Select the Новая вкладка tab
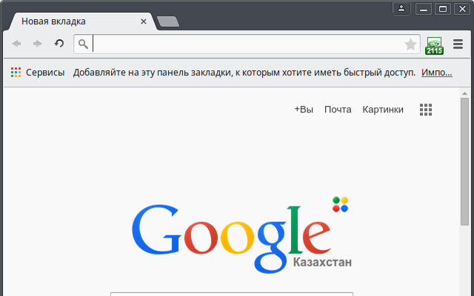The width and height of the screenshot is (474, 296). (82, 21)
